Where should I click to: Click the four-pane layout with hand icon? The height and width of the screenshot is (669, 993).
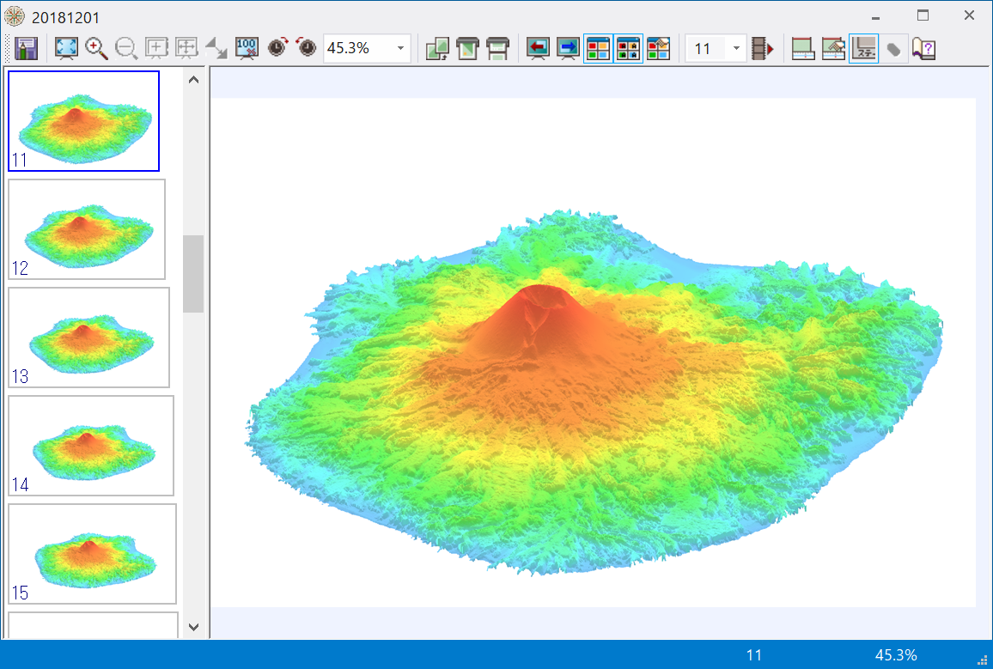(659, 49)
